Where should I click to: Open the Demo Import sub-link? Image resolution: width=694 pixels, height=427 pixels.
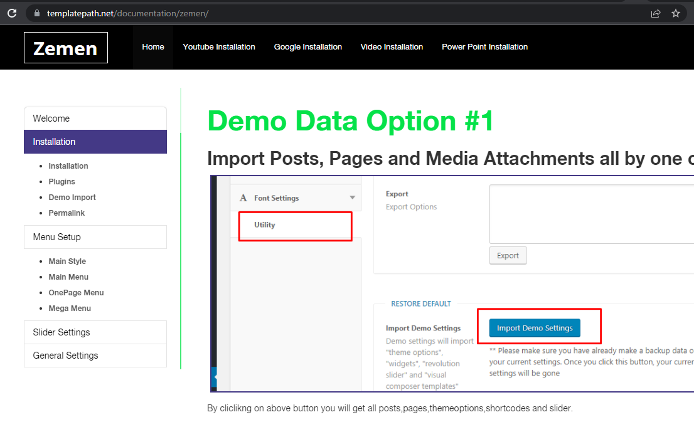[x=72, y=198]
